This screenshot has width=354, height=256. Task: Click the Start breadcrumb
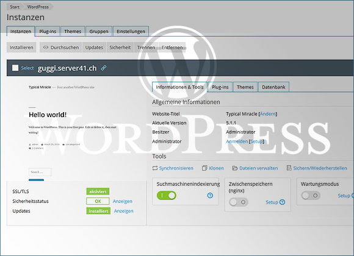click(x=15, y=7)
